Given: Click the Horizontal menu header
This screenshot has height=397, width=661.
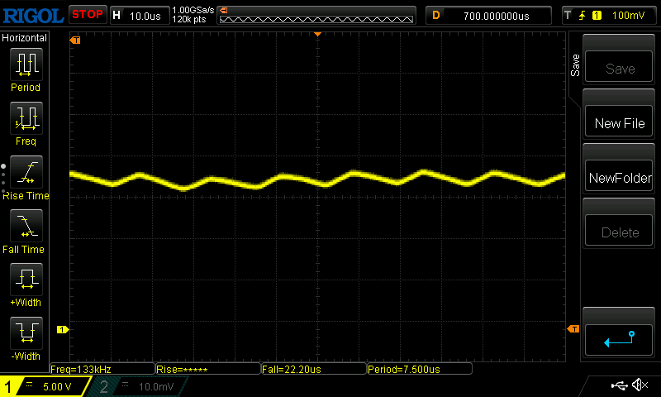Looking at the screenshot, I should tap(25, 37).
